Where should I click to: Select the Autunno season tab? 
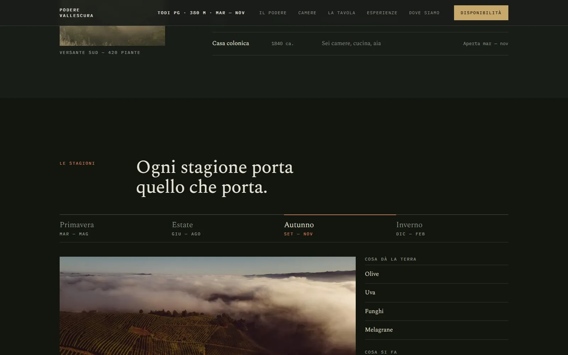(x=340, y=229)
